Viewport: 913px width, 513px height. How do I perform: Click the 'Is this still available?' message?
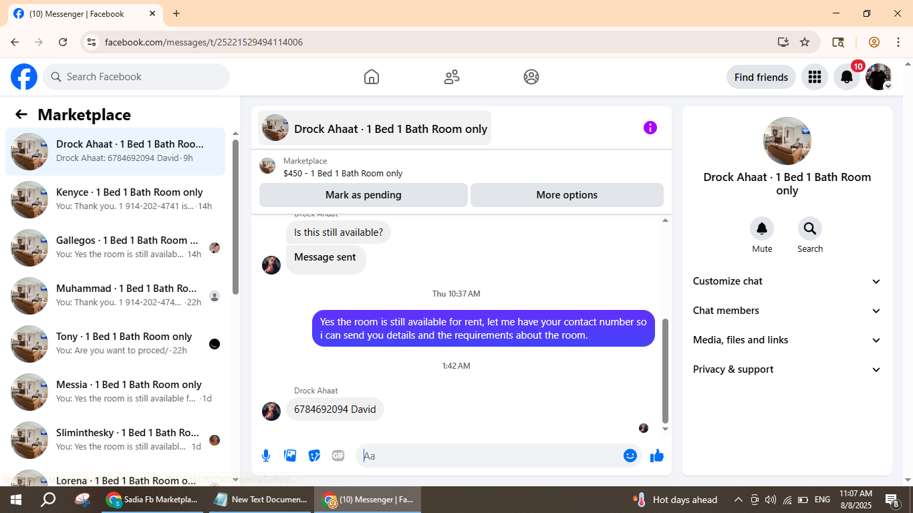339,232
